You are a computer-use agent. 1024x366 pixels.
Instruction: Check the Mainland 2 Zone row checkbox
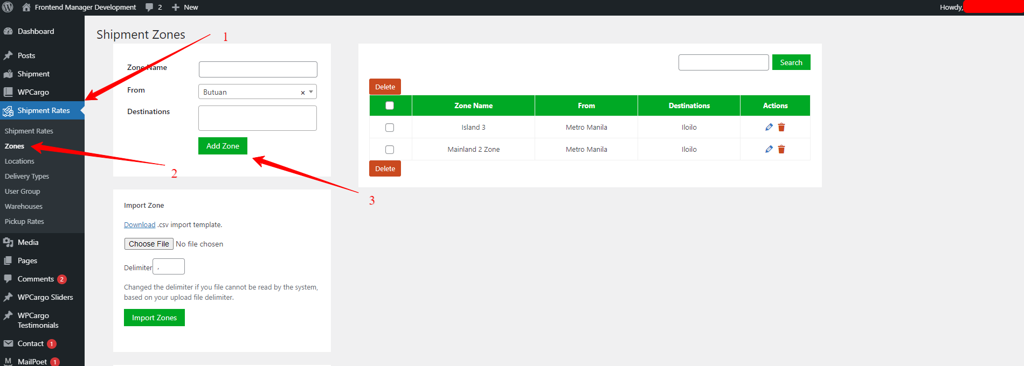[x=390, y=150]
